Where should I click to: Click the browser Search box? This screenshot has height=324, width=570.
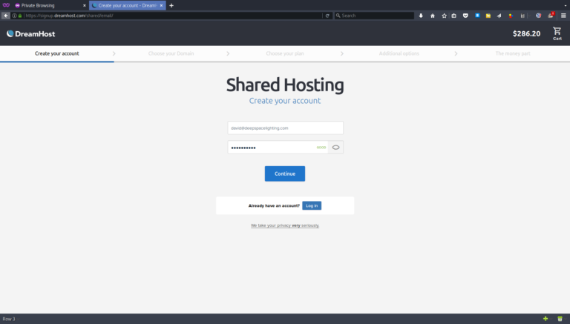(374, 16)
